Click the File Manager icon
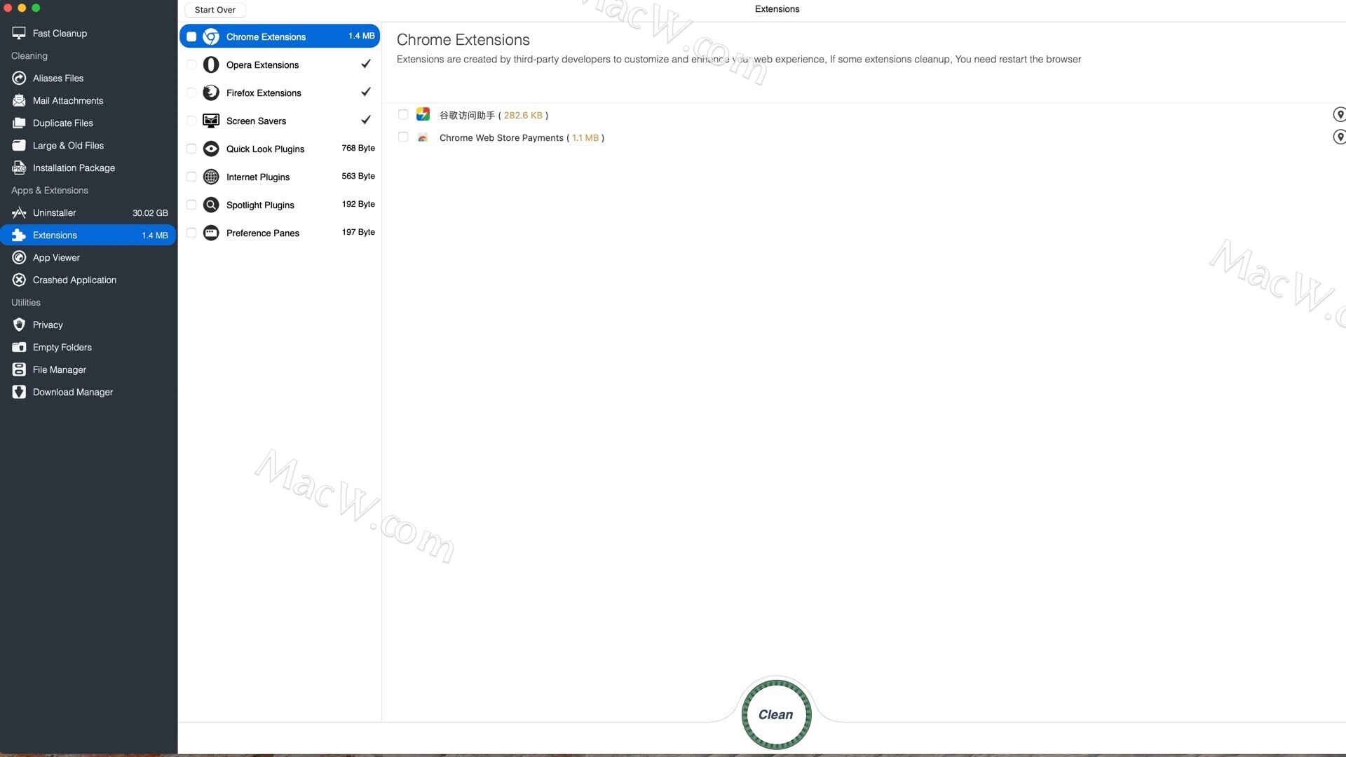 click(x=19, y=369)
